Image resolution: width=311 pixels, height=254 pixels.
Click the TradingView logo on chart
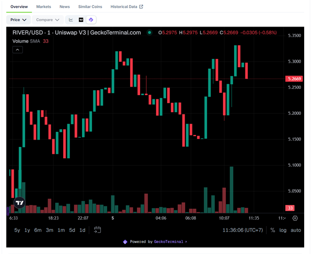coord(20,202)
